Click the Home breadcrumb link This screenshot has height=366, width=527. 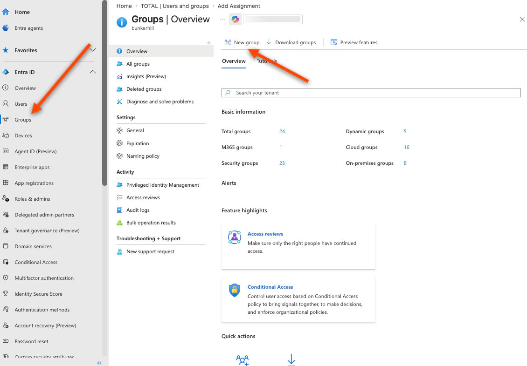(124, 6)
